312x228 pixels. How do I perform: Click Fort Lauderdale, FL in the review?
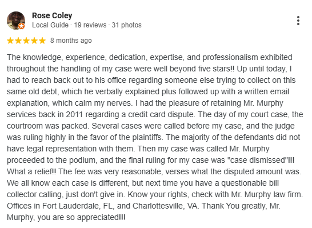(x=78, y=206)
